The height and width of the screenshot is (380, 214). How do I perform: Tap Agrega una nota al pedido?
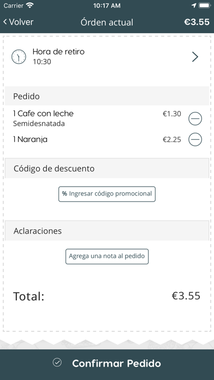click(x=107, y=257)
